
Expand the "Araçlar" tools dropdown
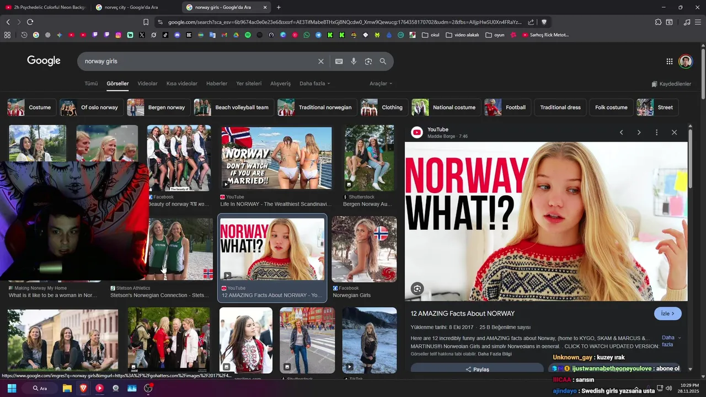(381, 84)
